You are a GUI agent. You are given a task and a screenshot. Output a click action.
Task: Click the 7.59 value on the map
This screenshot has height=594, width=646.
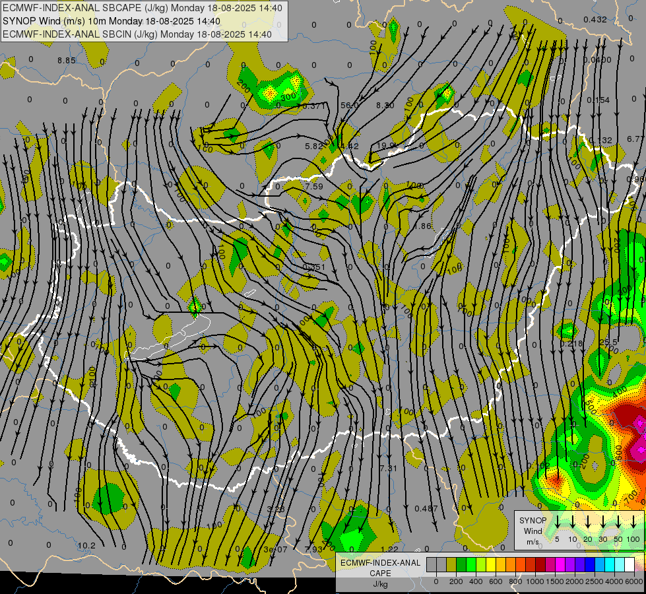pos(314,186)
